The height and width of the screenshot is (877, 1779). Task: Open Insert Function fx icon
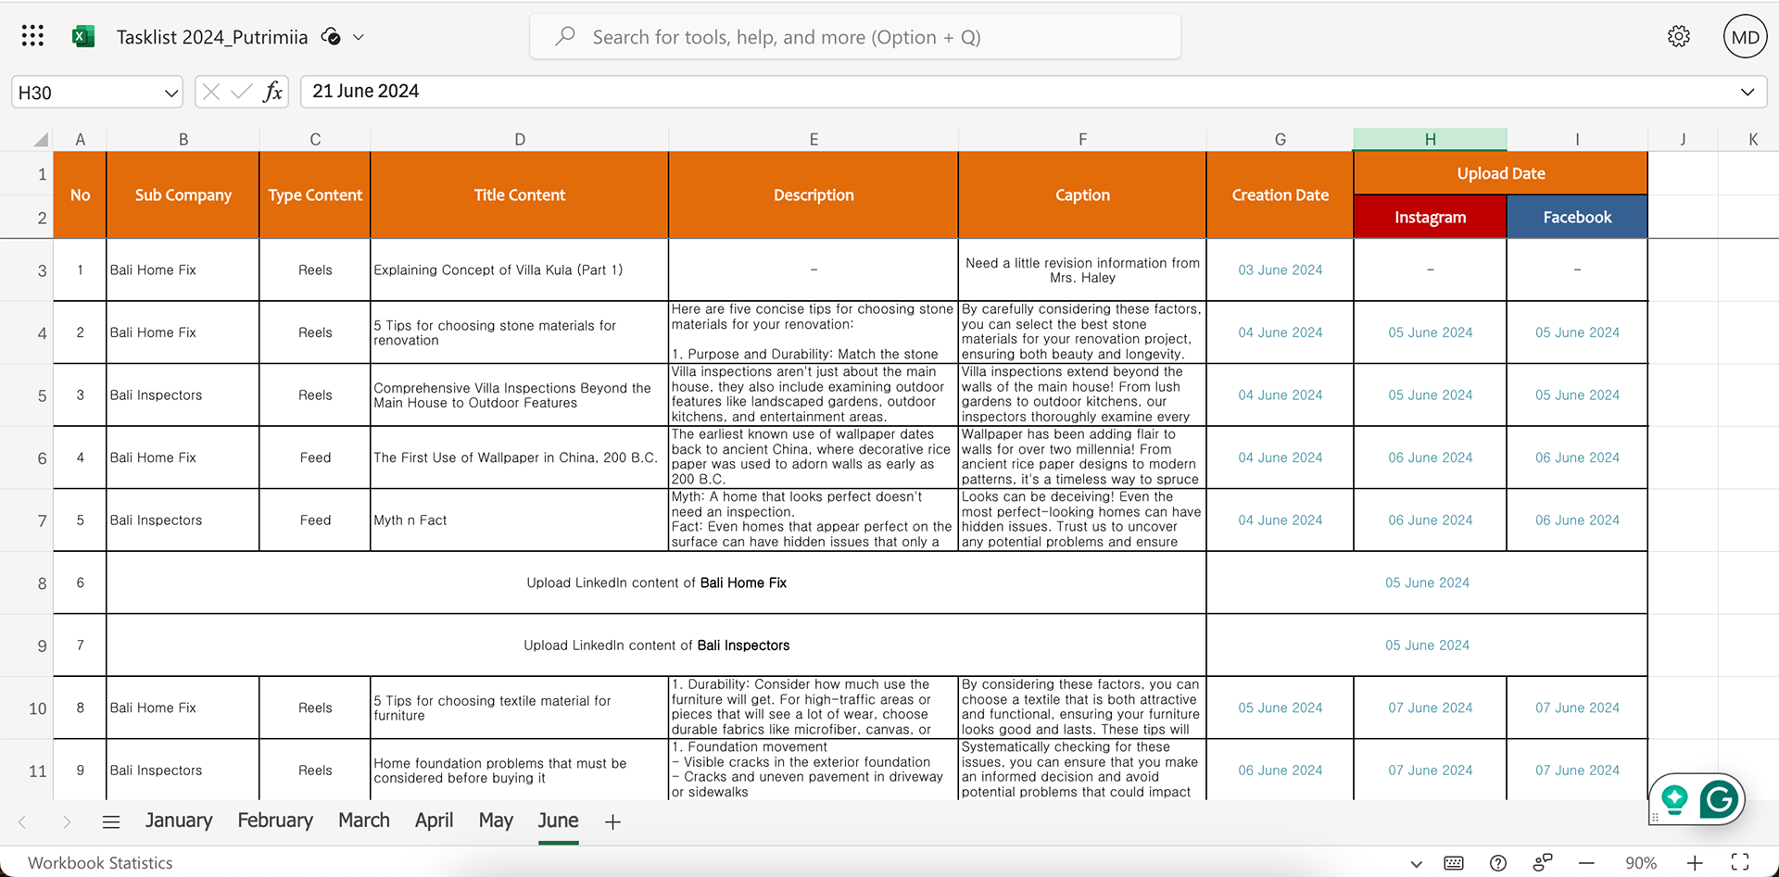[x=272, y=92]
